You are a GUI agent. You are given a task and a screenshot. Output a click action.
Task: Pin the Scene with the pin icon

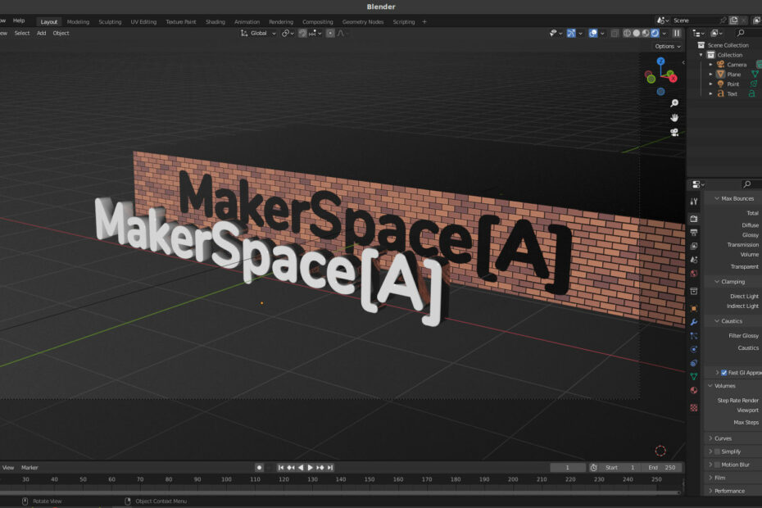coord(723,20)
